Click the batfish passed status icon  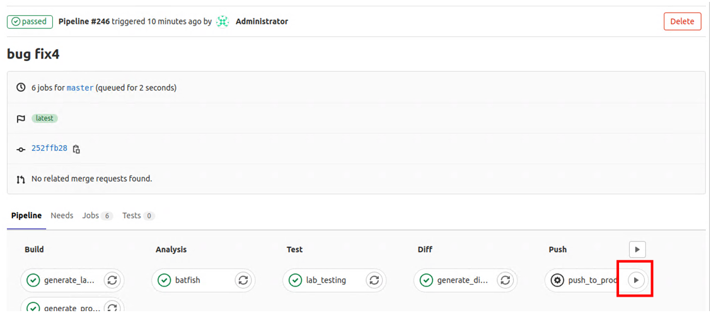(165, 280)
